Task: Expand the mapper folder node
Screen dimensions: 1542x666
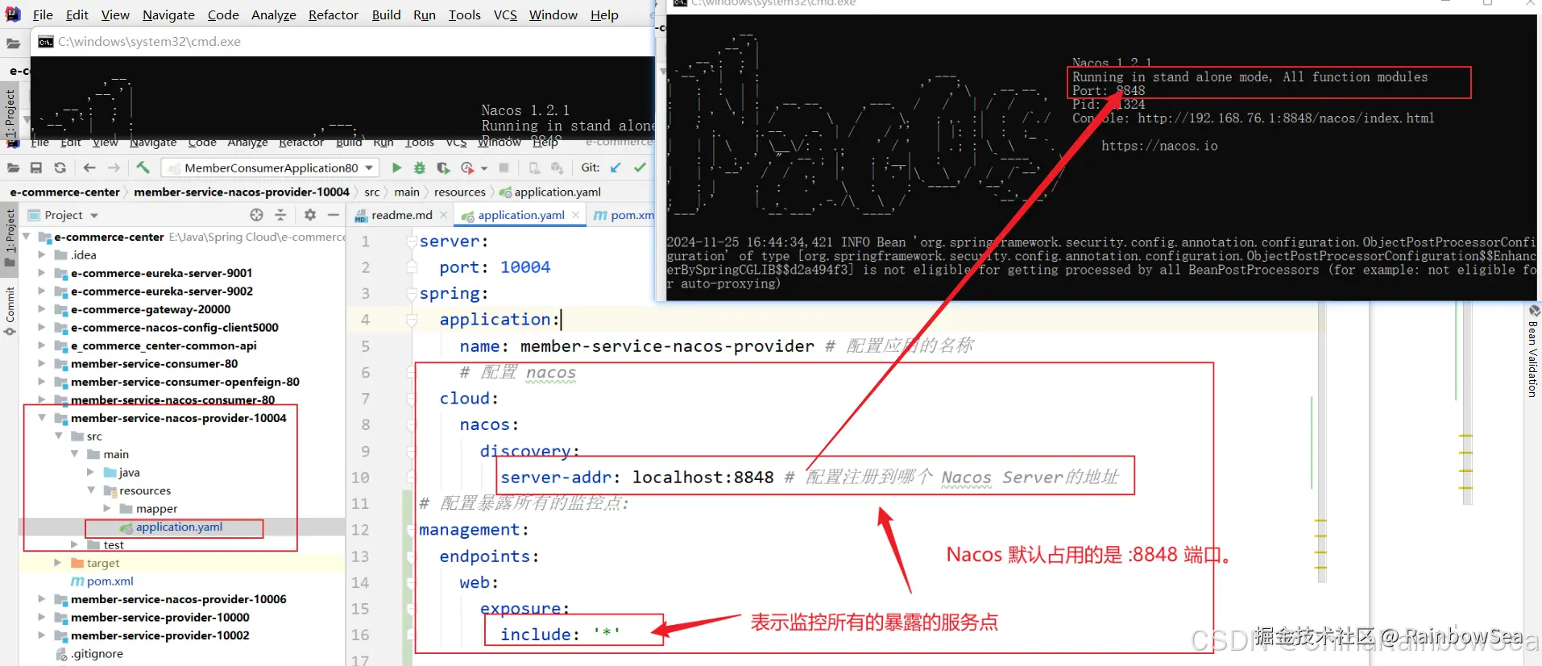Action: (x=107, y=509)
